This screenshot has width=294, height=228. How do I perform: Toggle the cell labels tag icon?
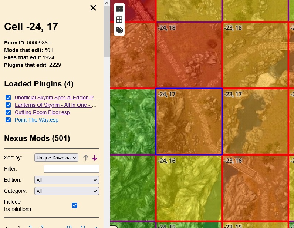pos(119,30)
